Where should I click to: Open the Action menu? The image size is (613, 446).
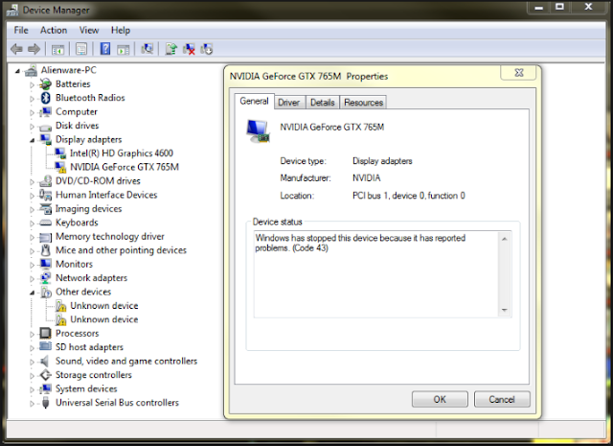(54, 30)
